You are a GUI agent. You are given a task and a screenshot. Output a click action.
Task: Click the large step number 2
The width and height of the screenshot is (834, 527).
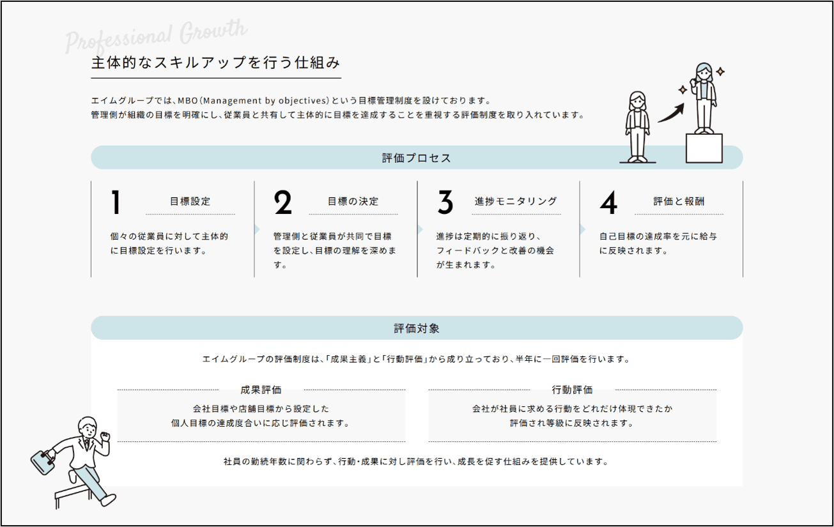point(282,202)
